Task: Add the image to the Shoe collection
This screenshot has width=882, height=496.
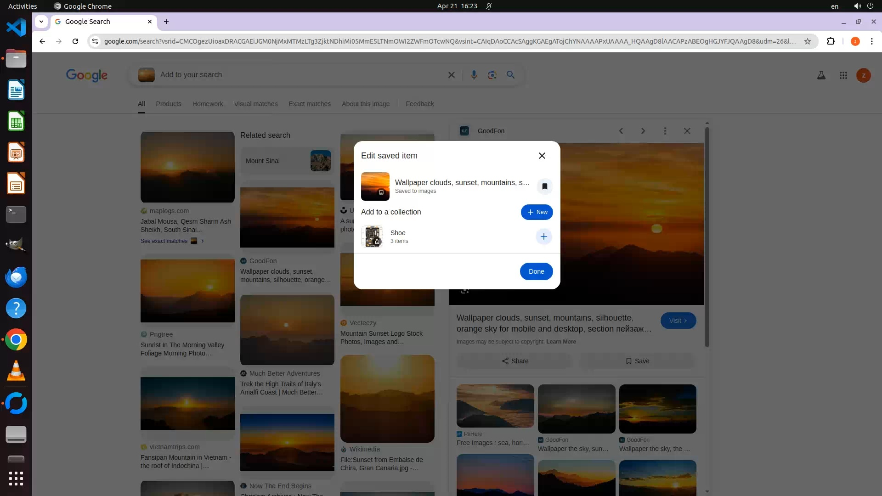Action: [543, 237]
